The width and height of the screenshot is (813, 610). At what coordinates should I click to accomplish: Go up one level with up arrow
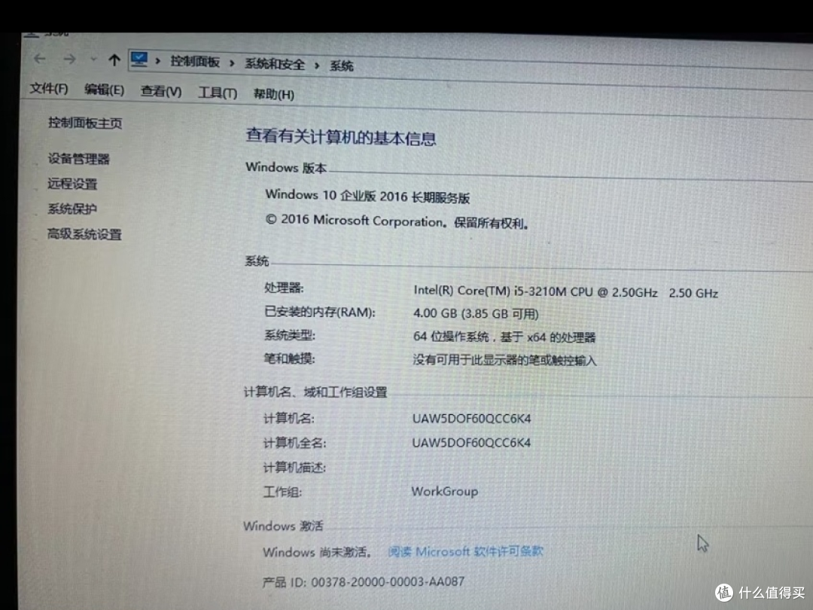tap(114, 59)
